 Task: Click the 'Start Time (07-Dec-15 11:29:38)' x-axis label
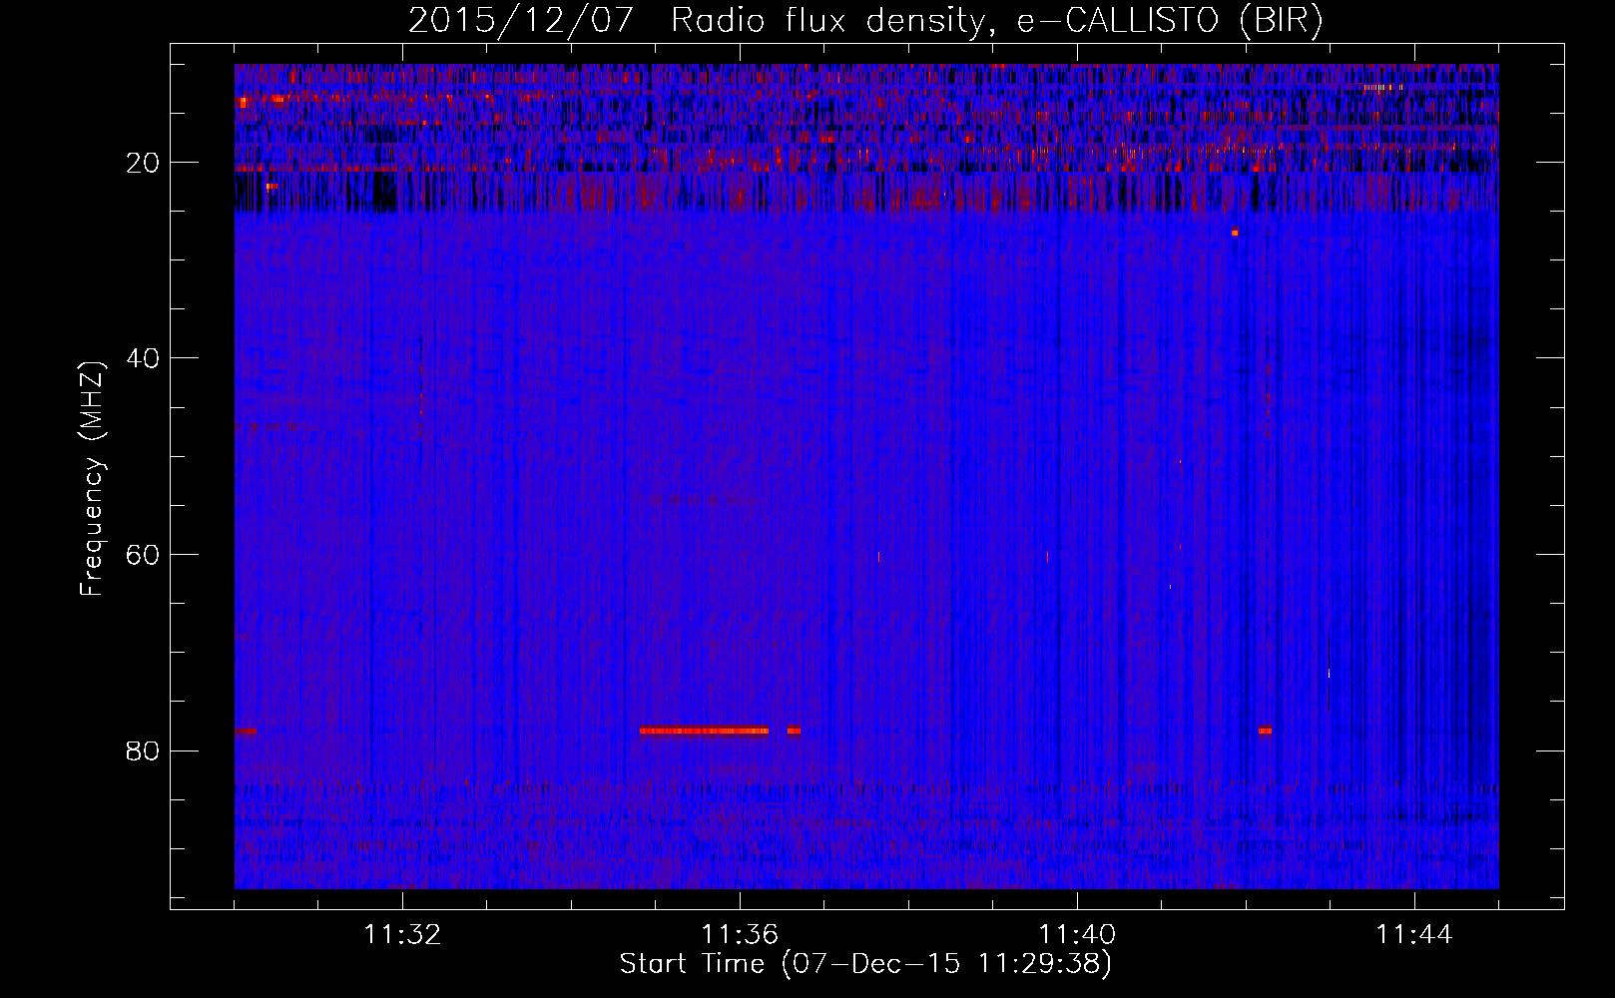(865, 964)
